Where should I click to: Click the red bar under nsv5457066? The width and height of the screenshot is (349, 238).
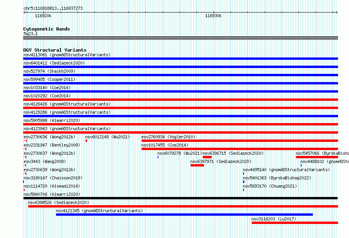coord(317,157)
